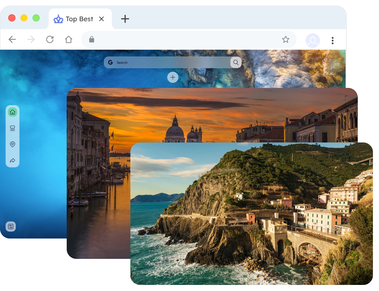Image resolution: width=379 pixels, height=291 pixels.
Task: Click the sidebar share arrow icon
Action: (x=12, y=160)
